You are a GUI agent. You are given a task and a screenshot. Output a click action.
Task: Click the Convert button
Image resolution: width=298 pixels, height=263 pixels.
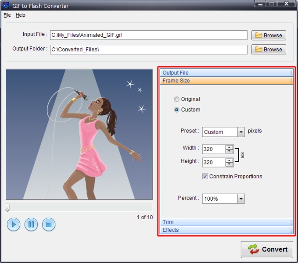click(x=267, y=249)
